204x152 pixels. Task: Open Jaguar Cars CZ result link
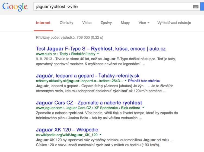[x=89, y=103]
